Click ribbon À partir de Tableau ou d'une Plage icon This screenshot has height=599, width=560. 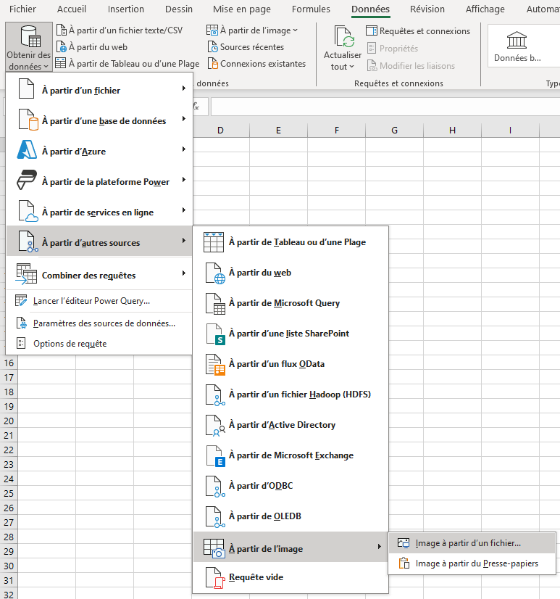click(x=60, y=63)
